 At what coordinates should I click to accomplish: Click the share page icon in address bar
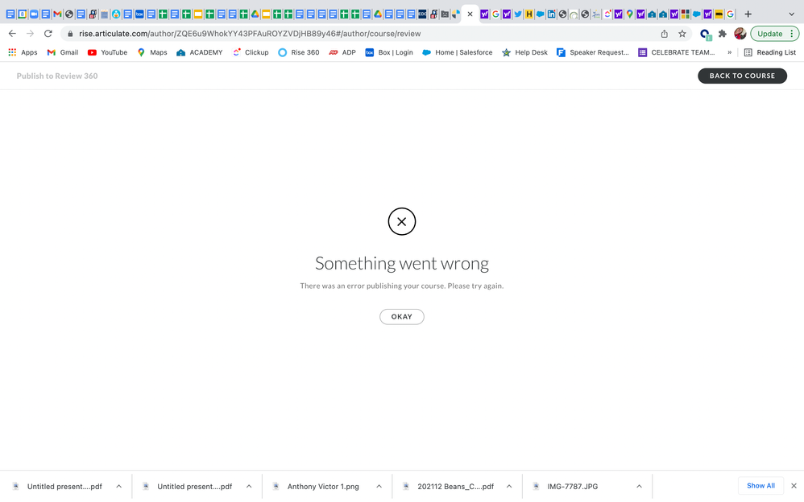(664, 34)
